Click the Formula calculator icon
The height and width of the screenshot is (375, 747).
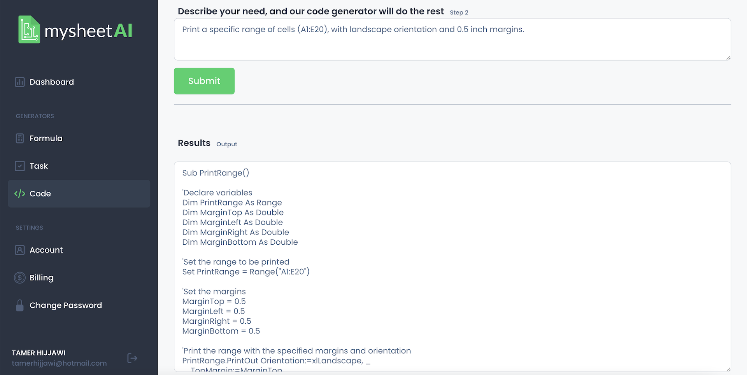pyautogui.click(x=20, y=138)
